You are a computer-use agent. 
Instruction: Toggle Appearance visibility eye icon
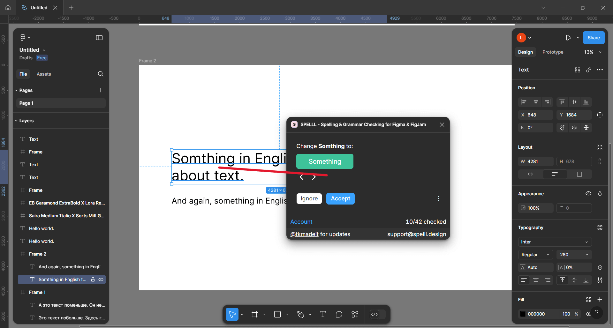588,193
